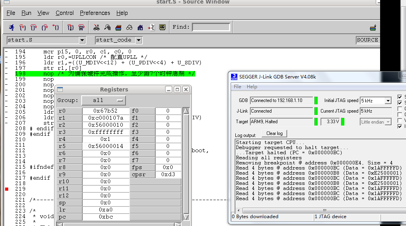Open the Control menu
This screenshot has width=406, height=226.
(x=64, y=13)
